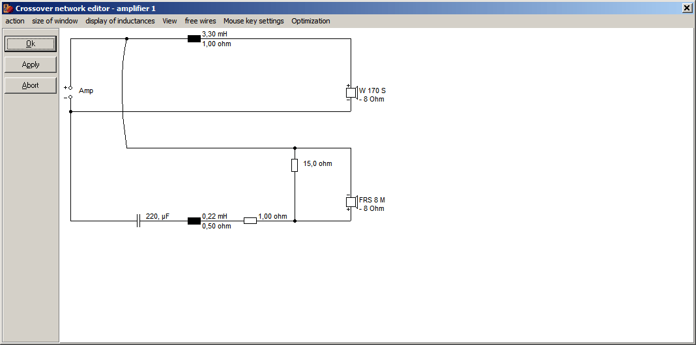Select the 0,22 mH inductor symbol

pyautogui.click(x=194, y=221)
